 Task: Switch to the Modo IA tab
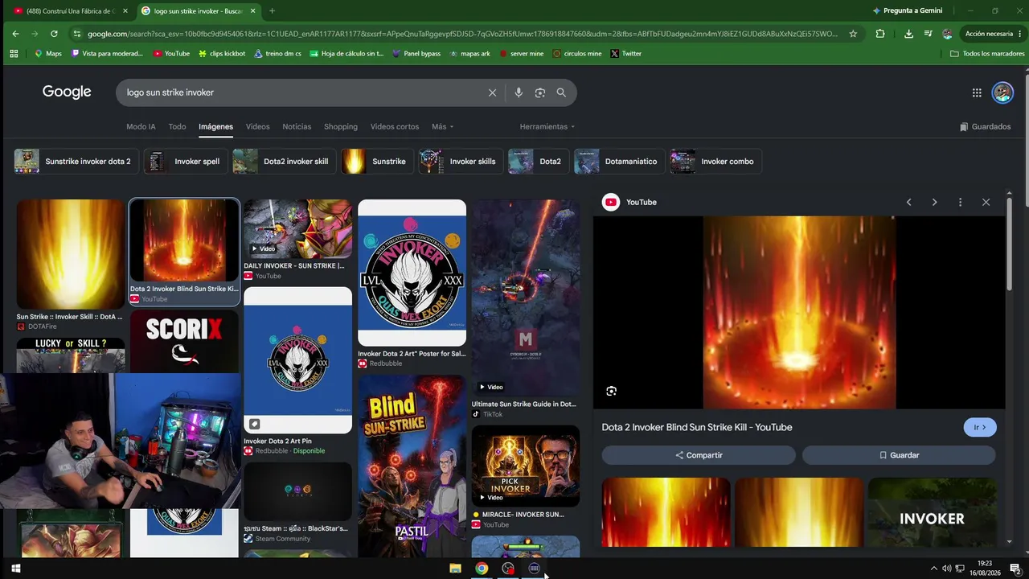[141, 126]
